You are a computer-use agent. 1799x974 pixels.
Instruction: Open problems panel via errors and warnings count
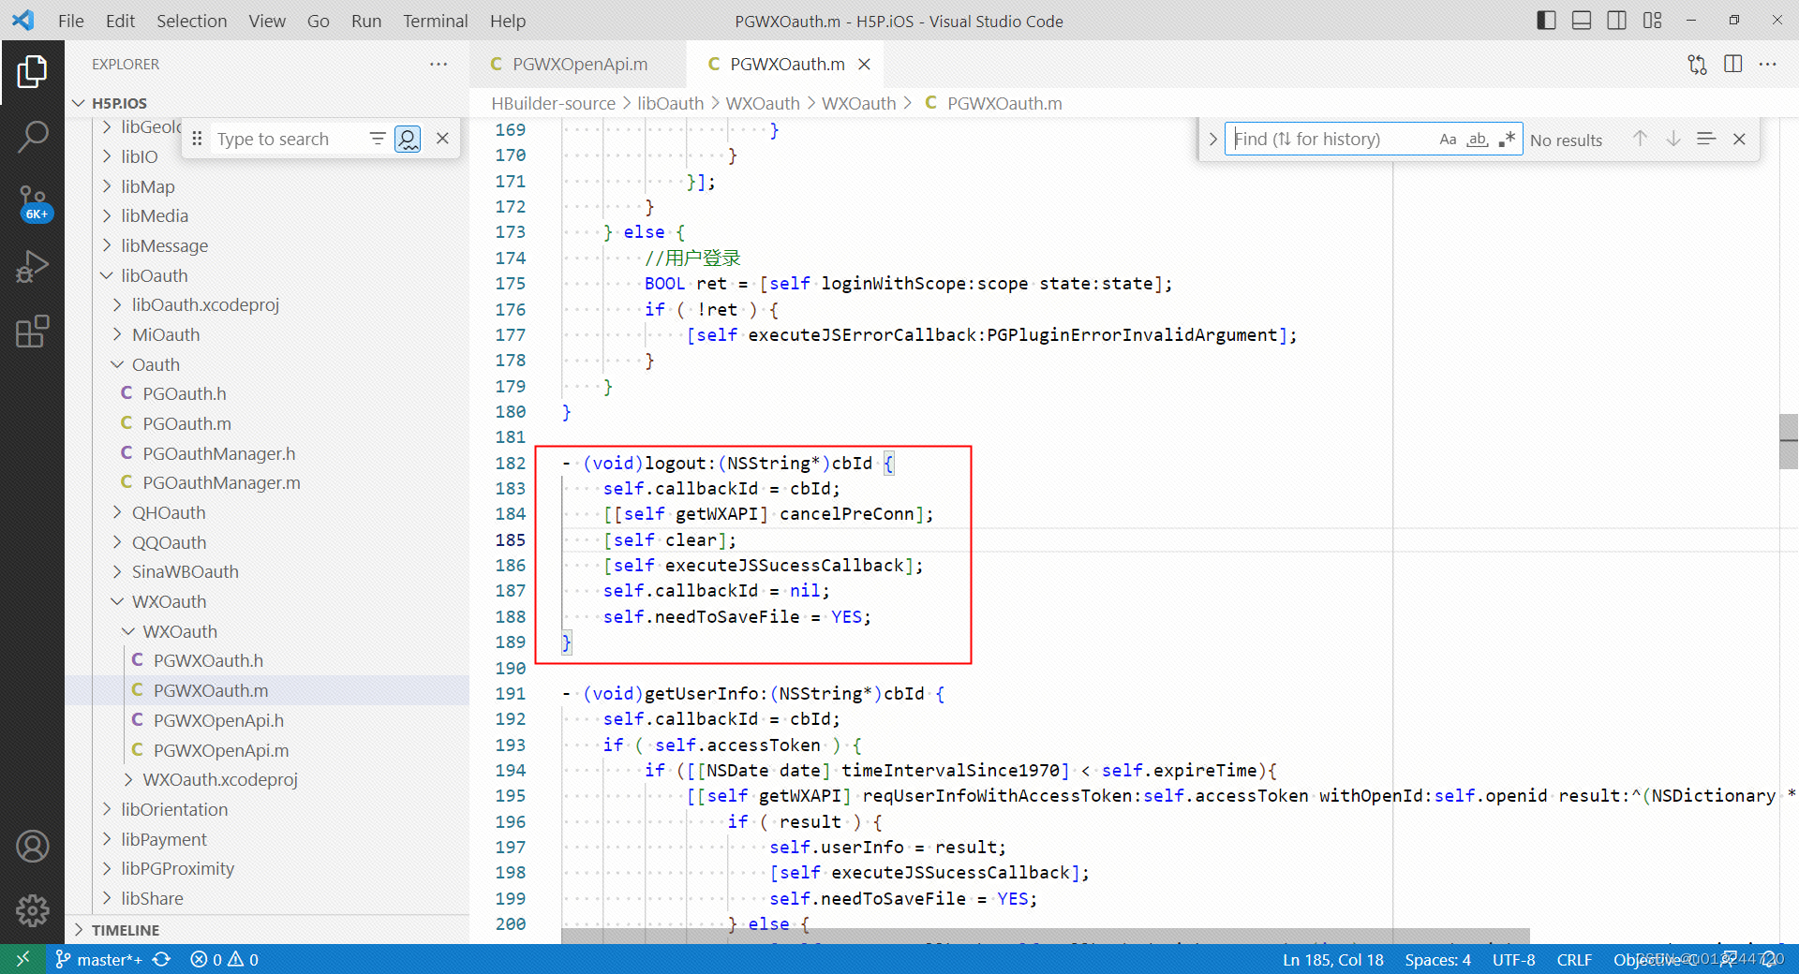coord(224,959)
